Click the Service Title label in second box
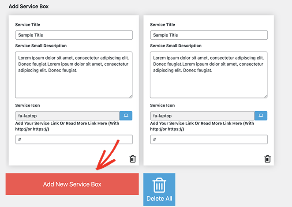292x207 pixels. (162, 25)
